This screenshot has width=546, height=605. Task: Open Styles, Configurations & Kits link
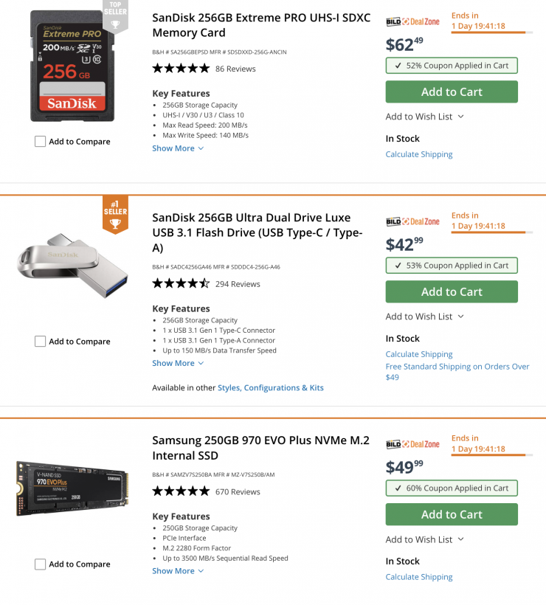click(x=270, y=388)
